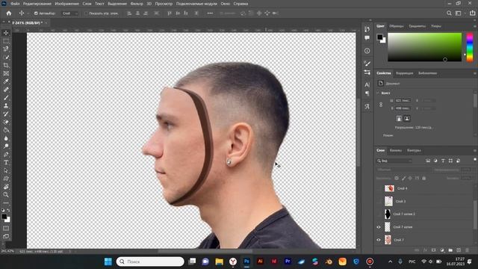Viewport: 478px width, 269px height.
Task: Open the Paragraph panel icon
Action: coord(367,93)
